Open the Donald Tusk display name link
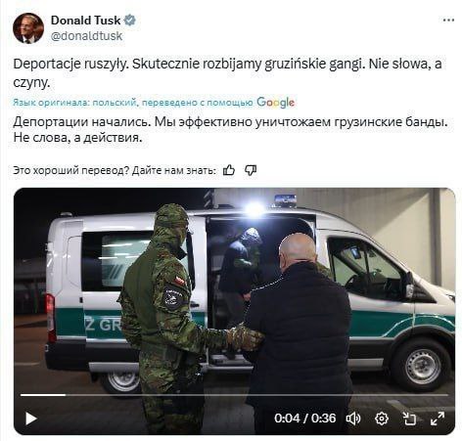 coord(85,21)
